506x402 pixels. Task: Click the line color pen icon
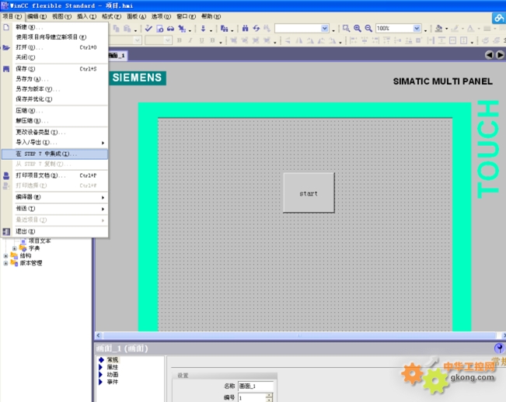coord(455,29)
